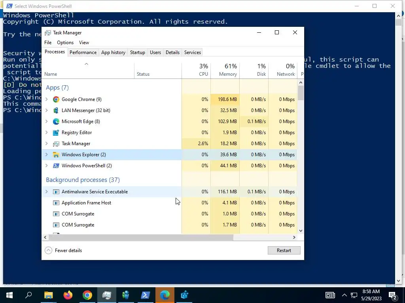Click the Microsoft Edge process icon
Viewport: 405px width, 303px height.
coord(56,122)
